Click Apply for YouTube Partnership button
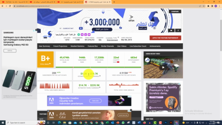 coord(165,38)
